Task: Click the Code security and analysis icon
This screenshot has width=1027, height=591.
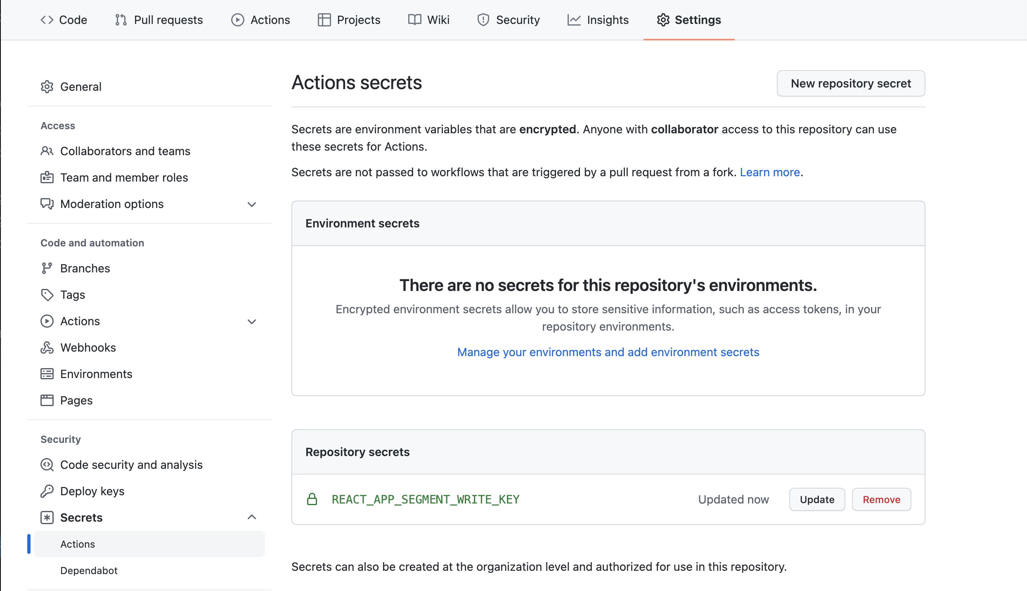Action: pyautogui.click(x=47, y=465)
